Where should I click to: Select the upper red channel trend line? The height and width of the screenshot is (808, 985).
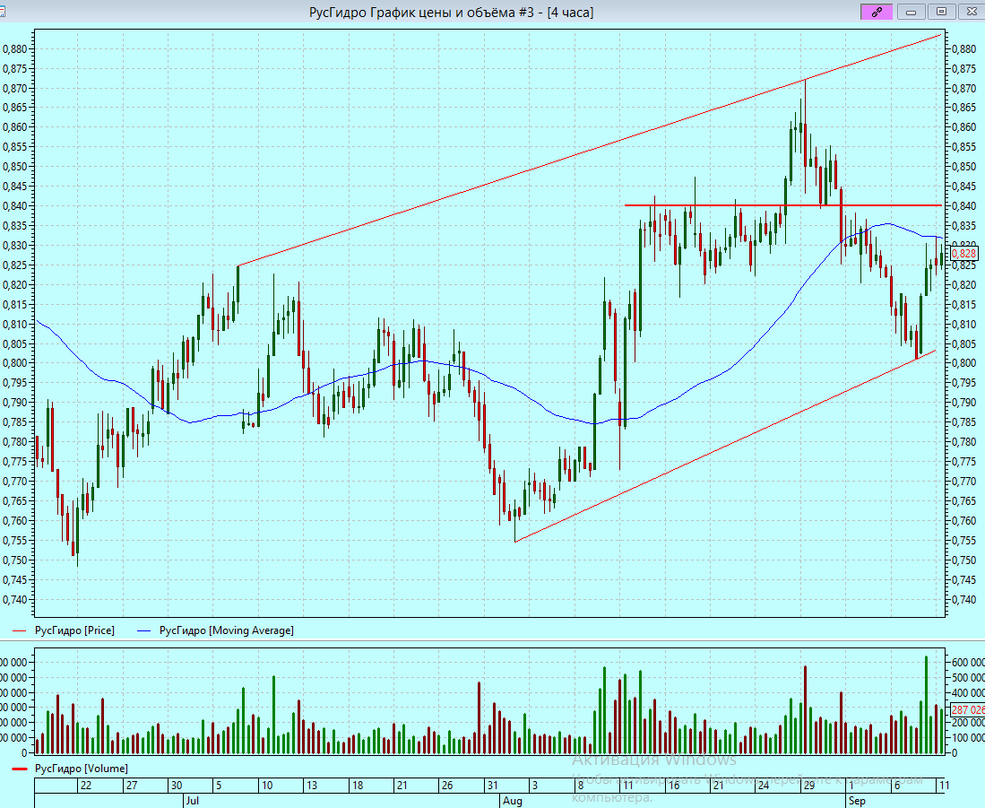coord(591,151)
